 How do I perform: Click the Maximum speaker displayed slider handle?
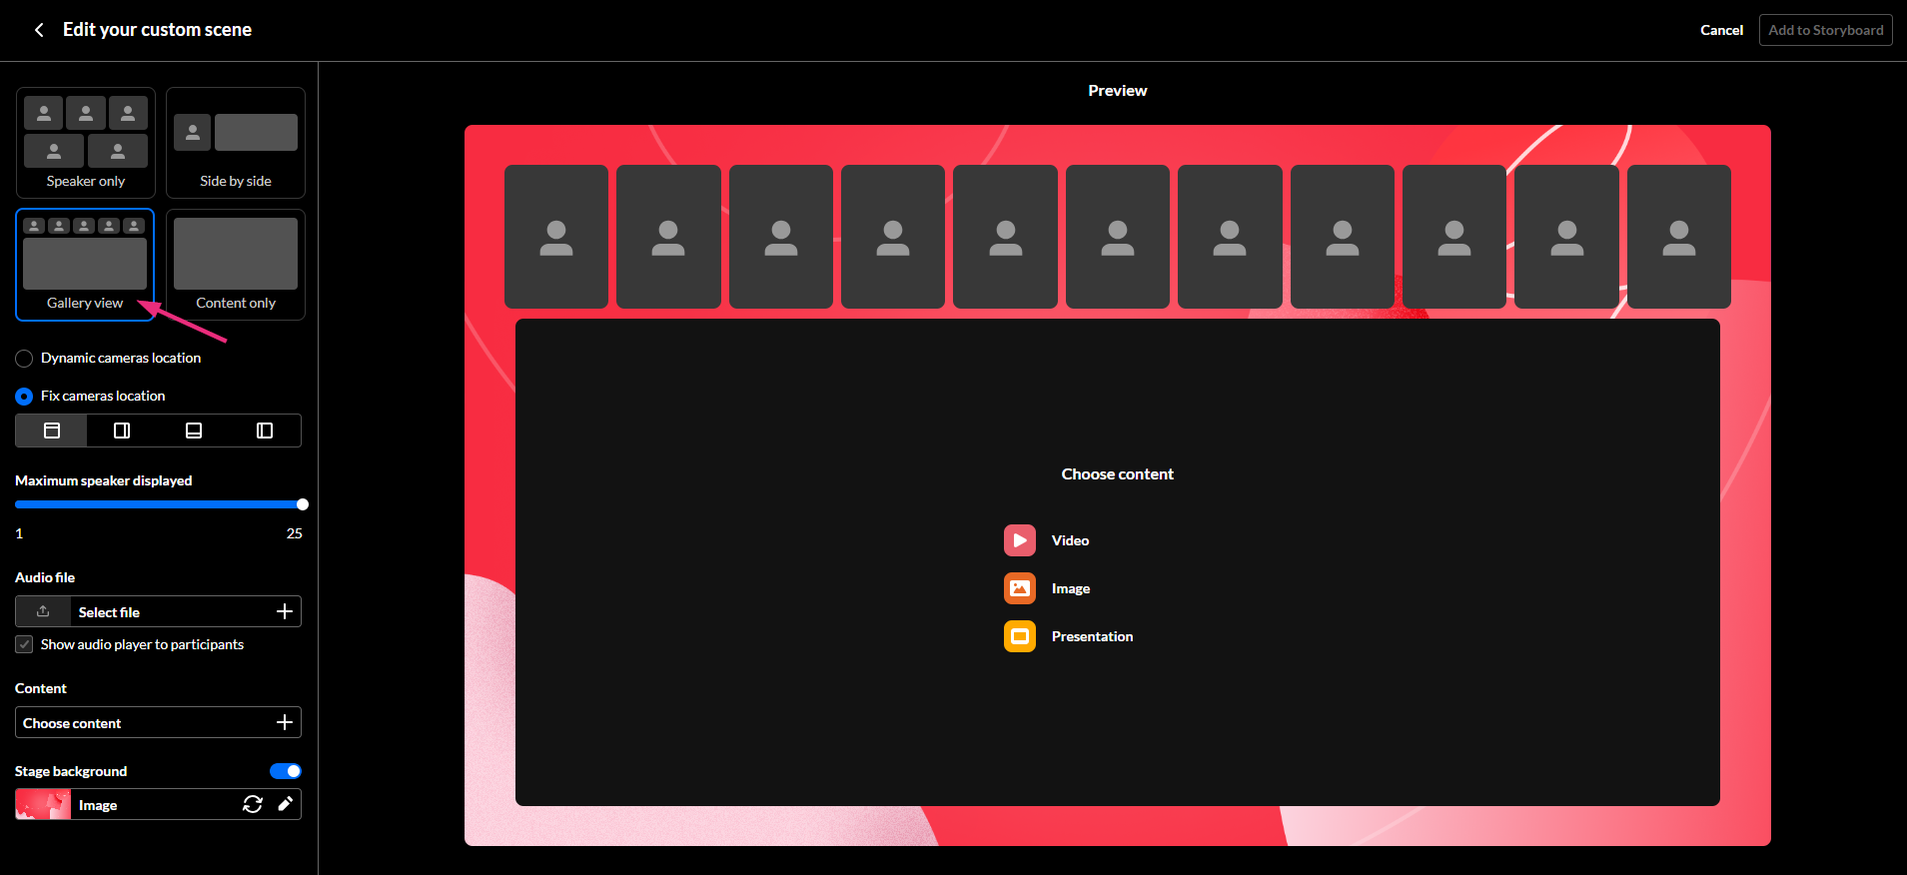coord(303,504)
